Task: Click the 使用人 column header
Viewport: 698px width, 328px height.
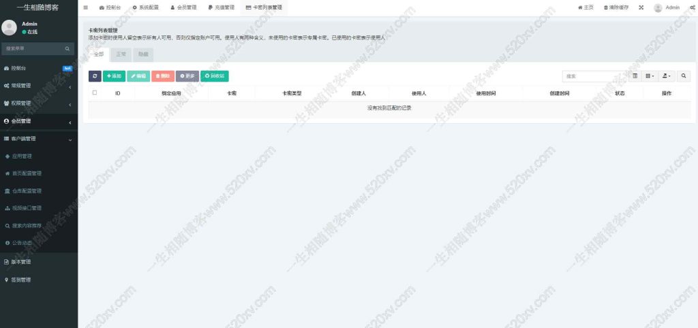Action: click(419, 93)
